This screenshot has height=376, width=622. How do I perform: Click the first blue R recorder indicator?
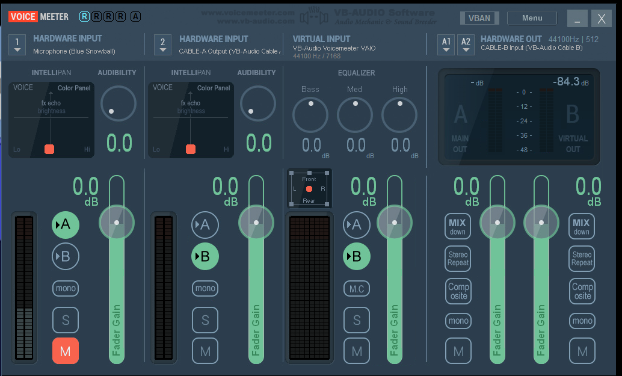(84, 17)
